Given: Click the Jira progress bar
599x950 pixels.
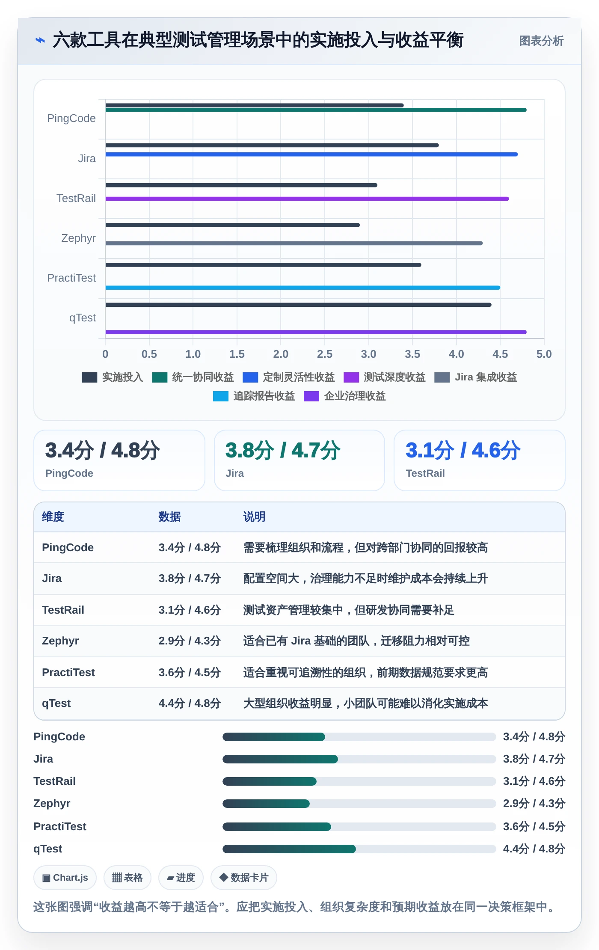Looking at the screenshot, I should (x=359, y=759).
